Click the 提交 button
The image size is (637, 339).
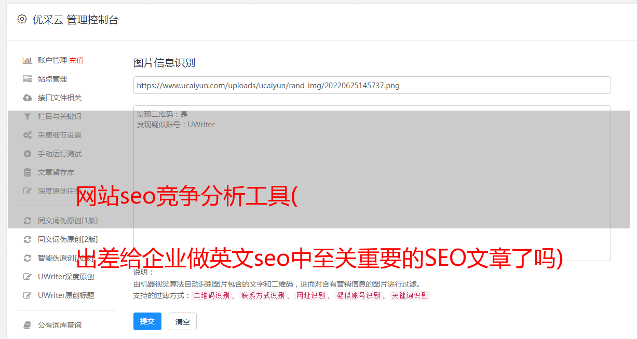[147, 321]
